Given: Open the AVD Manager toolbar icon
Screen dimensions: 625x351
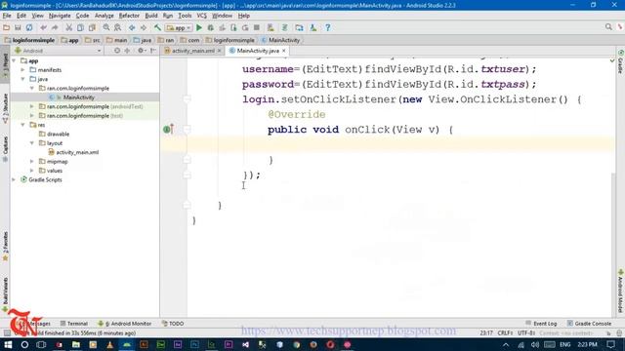Looking at the screenshot, I should [271, 27].
